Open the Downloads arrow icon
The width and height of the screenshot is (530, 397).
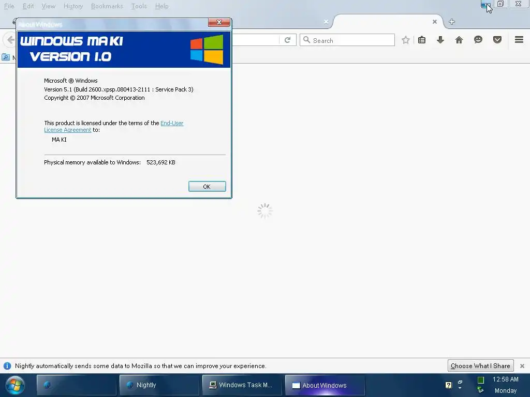click(x=440, y=40)
